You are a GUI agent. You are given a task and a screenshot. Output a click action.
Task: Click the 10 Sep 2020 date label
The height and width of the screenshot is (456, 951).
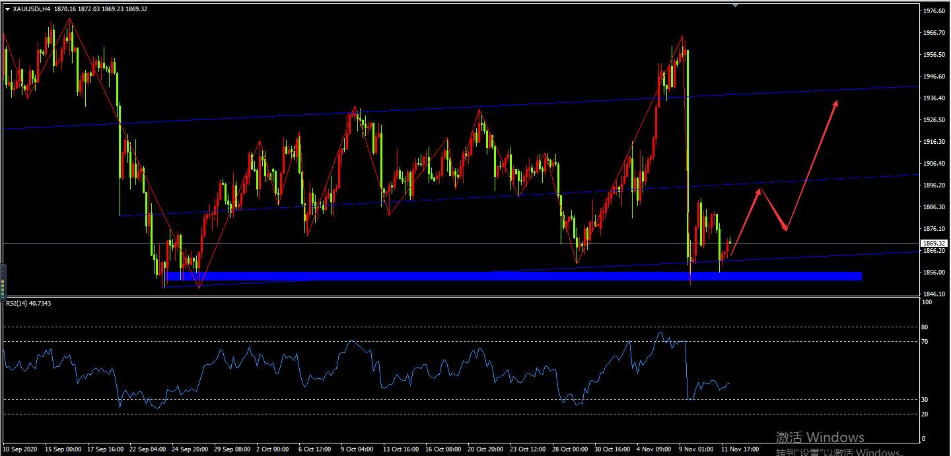21,449
